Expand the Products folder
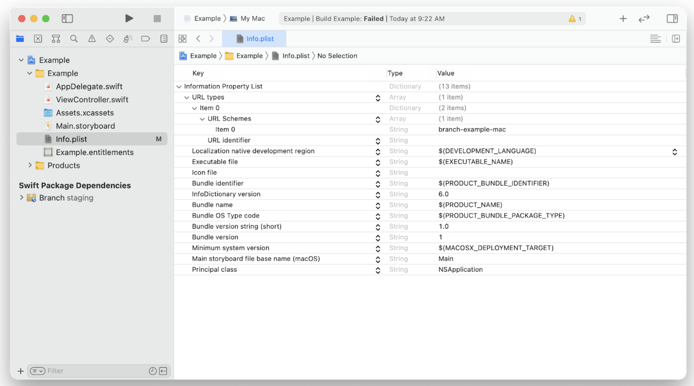Viewport: 694px width, 386px height. click(30, 165)
